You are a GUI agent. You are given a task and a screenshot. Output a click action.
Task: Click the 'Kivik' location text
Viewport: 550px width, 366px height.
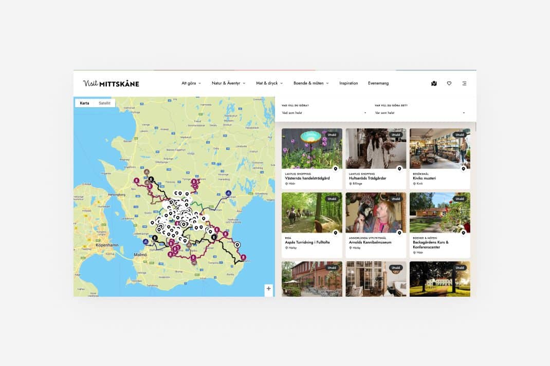[419, 184]
